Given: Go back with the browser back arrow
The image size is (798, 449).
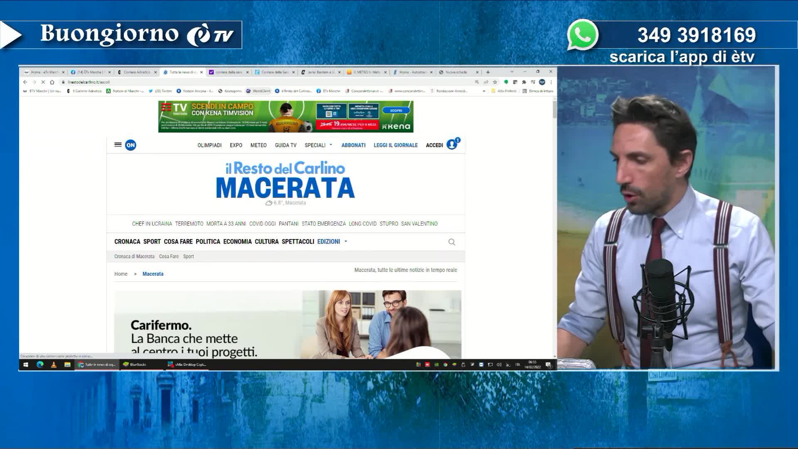Looking at the screenshot, I should [x=25, y=82].
